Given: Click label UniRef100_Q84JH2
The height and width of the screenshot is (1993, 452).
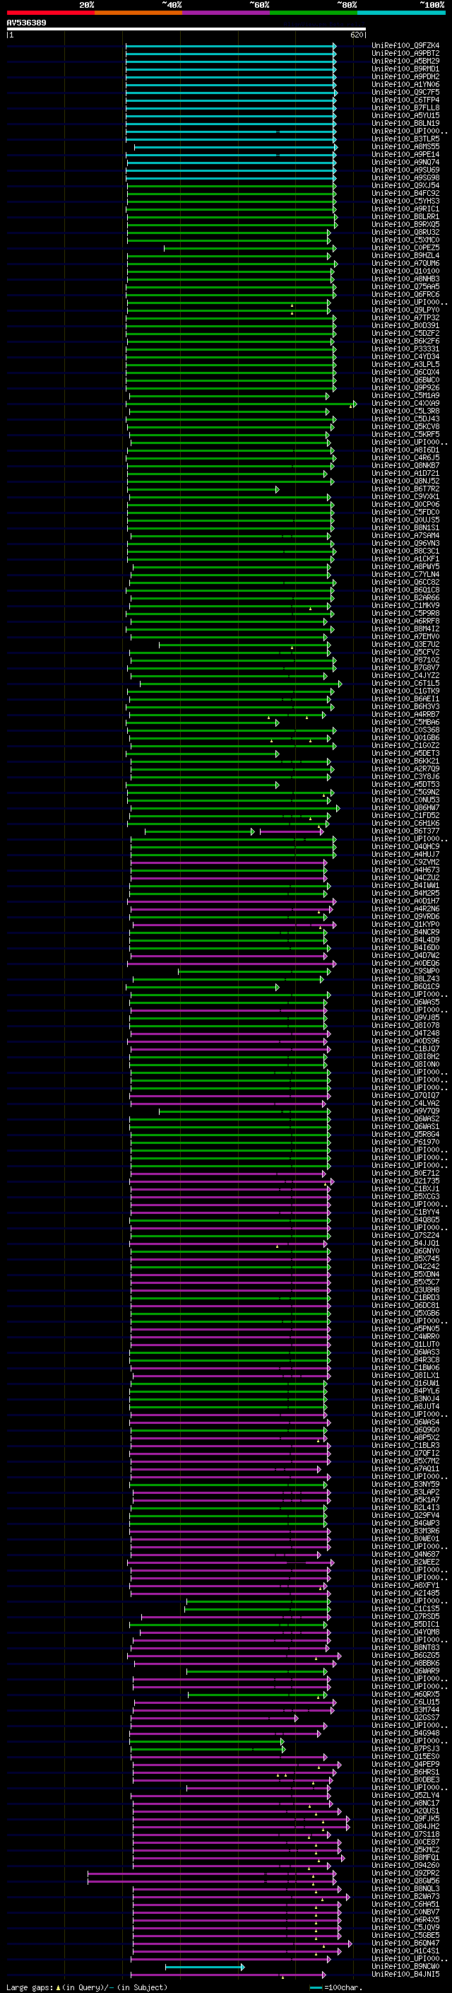Looking at the screenshot, I should point(405,1826).
